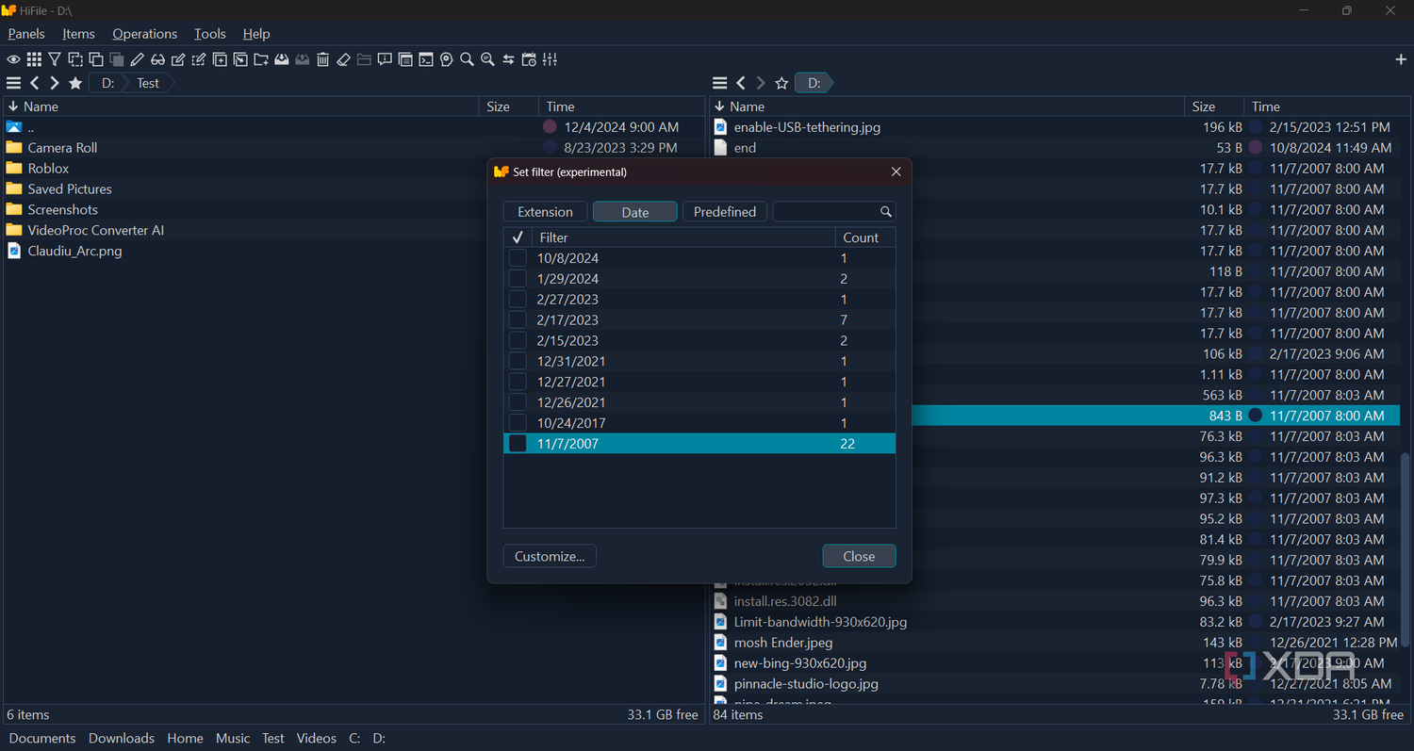Open the Panels menu
The image size is (1414, 751).
tap(26, 34)
